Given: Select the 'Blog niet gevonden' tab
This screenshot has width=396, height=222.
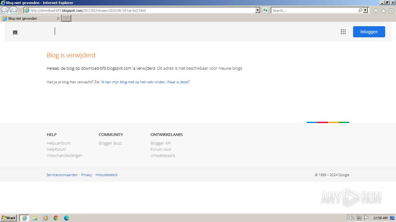Looking at the screenshot, I should tap(31, 18).
